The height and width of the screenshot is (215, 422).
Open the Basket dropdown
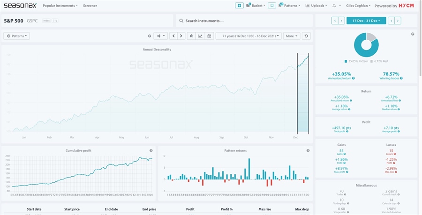point(256,5)
